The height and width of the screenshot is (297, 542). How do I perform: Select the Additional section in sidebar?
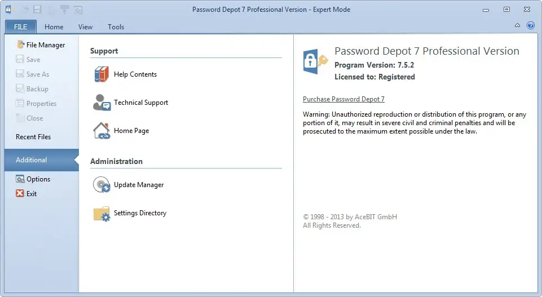point(42,160)
